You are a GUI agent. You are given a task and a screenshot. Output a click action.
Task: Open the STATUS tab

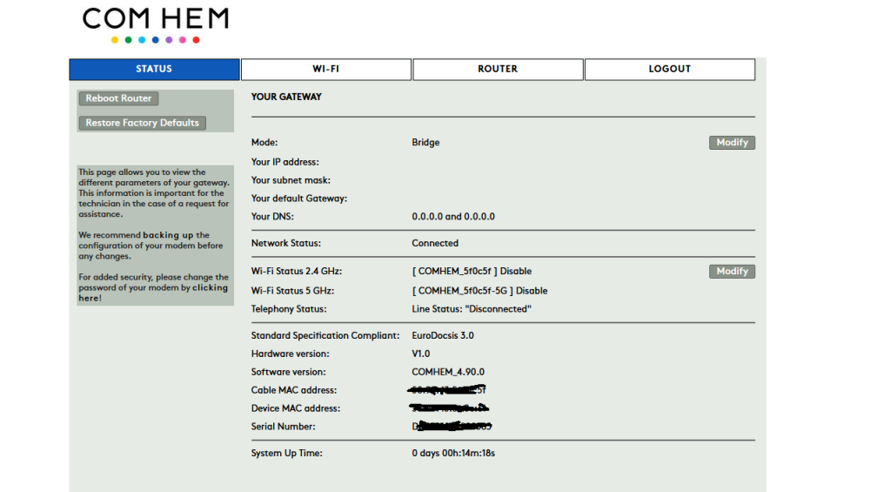click(x=154, y=69)
